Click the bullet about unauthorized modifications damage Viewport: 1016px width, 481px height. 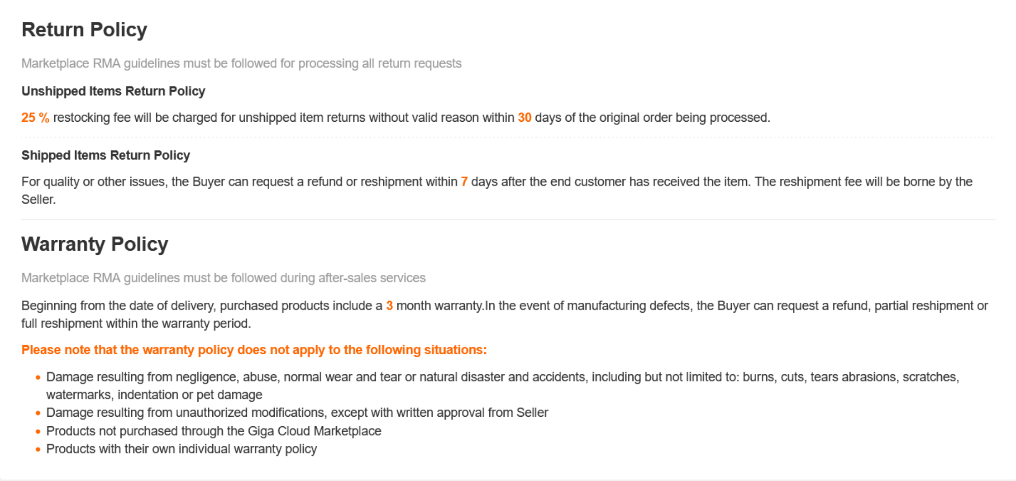(297, 413)
